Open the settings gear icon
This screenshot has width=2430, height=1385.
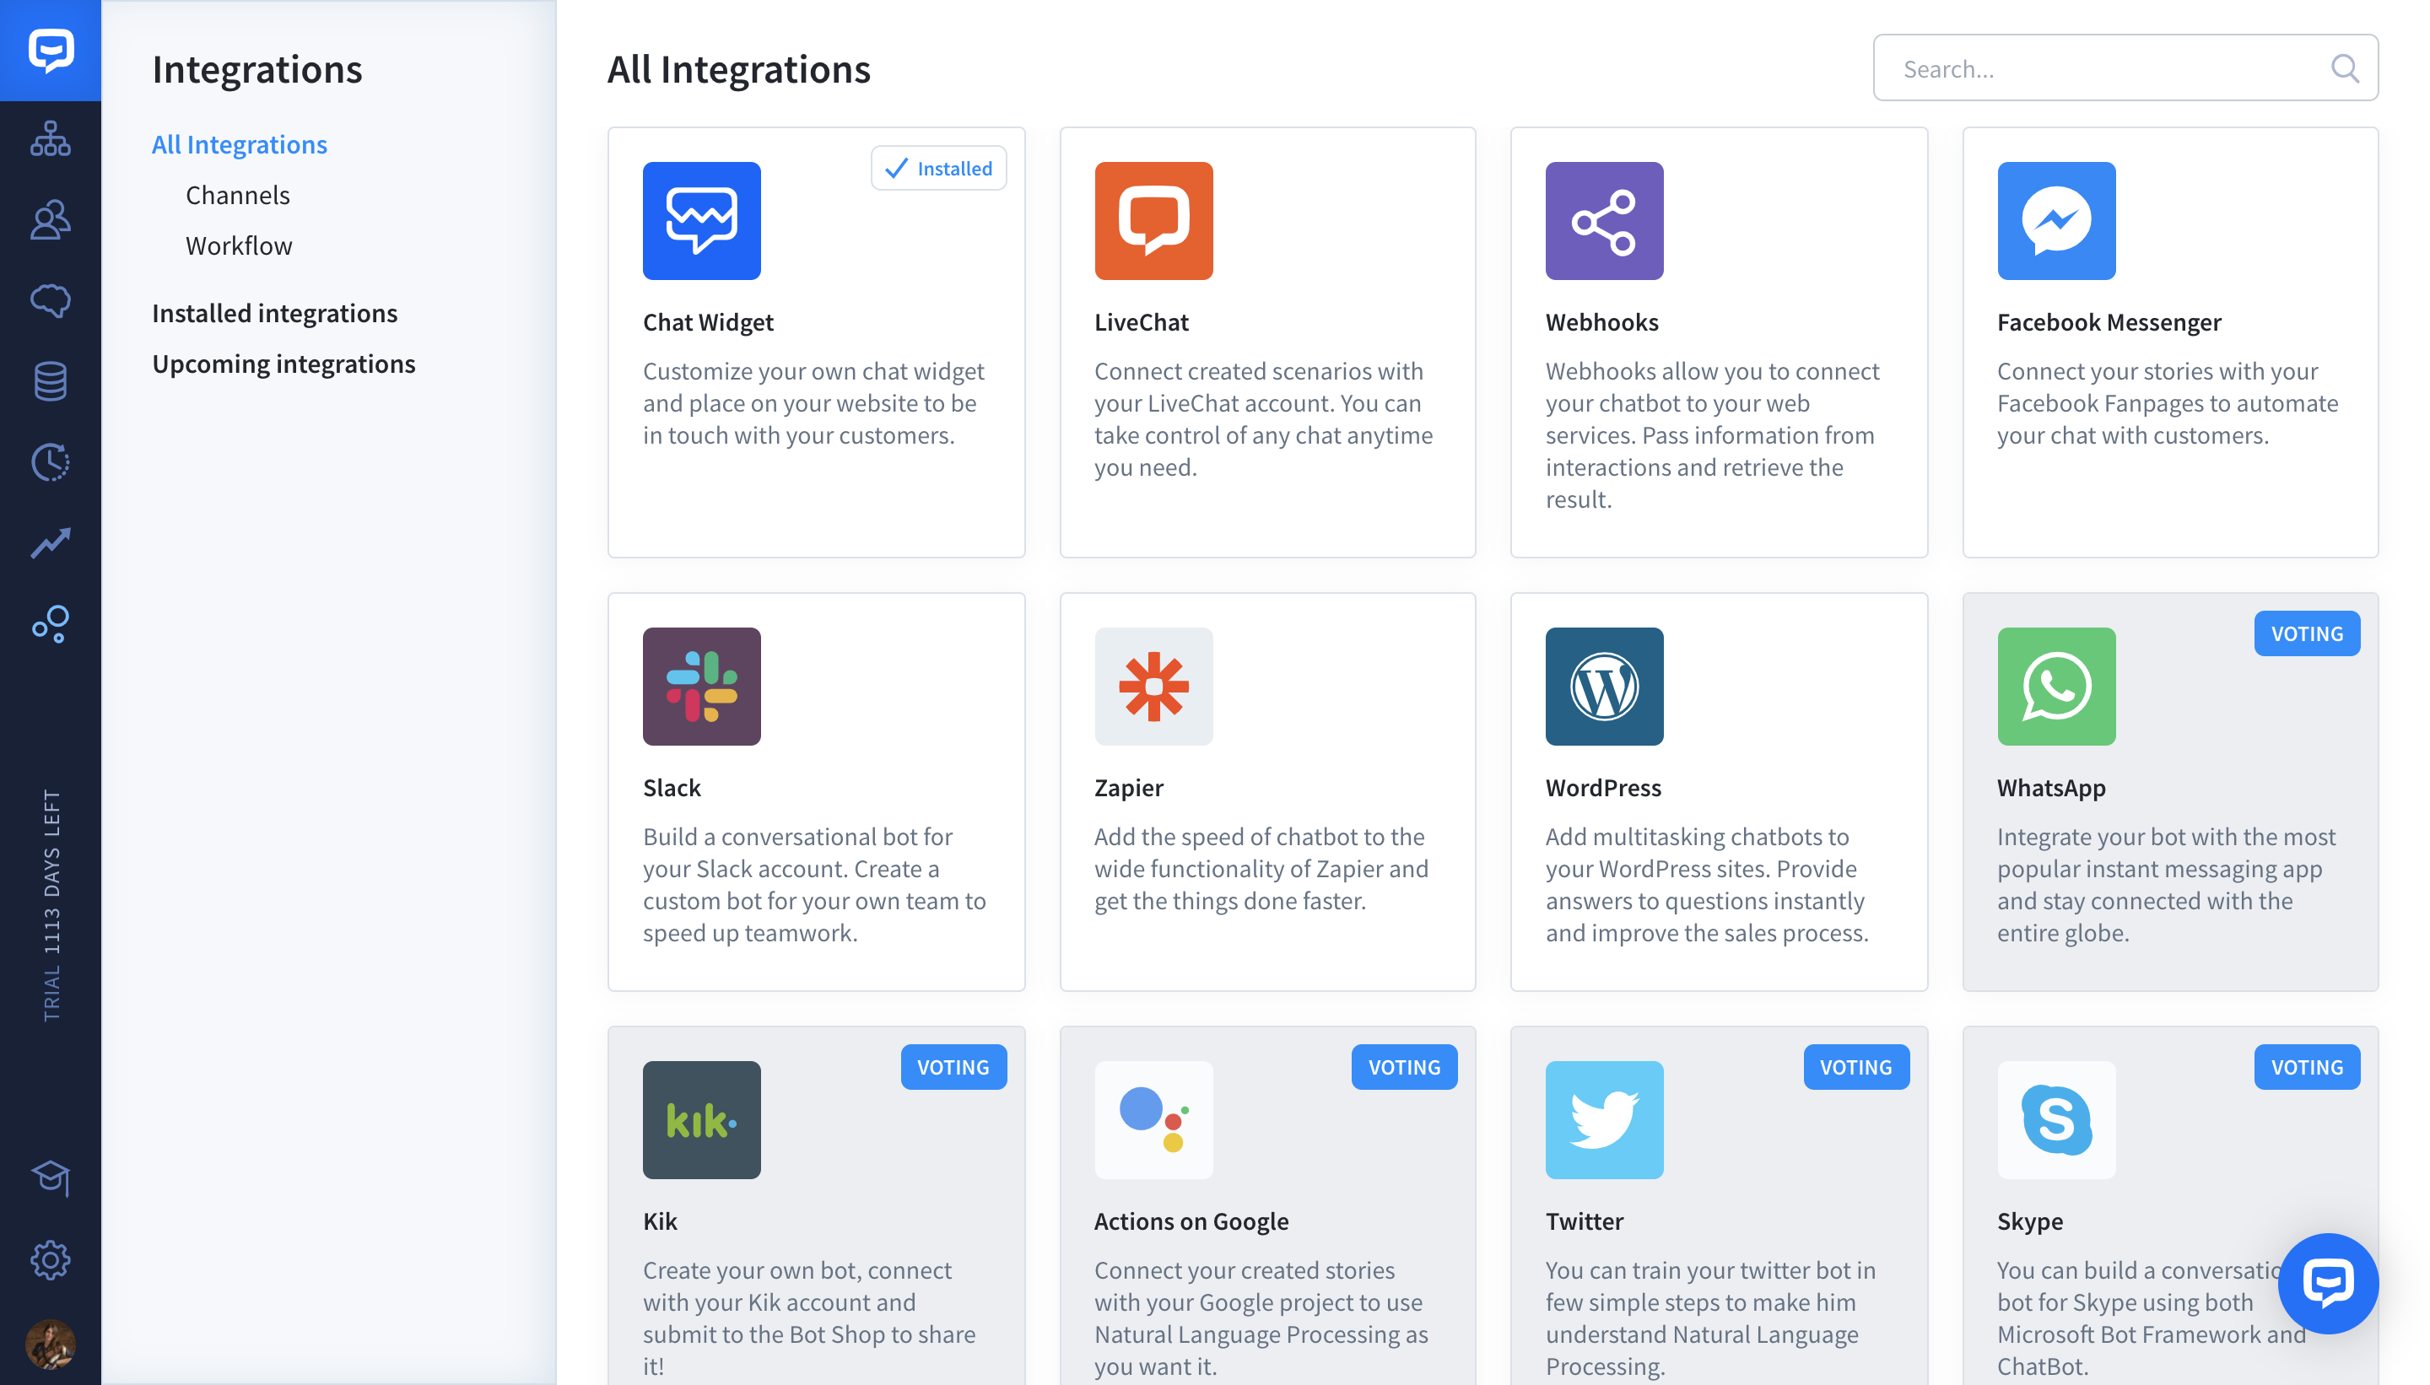tap(51, 1260)
